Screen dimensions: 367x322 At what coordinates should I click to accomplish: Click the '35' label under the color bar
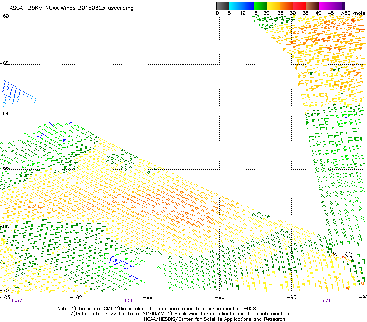306,13
